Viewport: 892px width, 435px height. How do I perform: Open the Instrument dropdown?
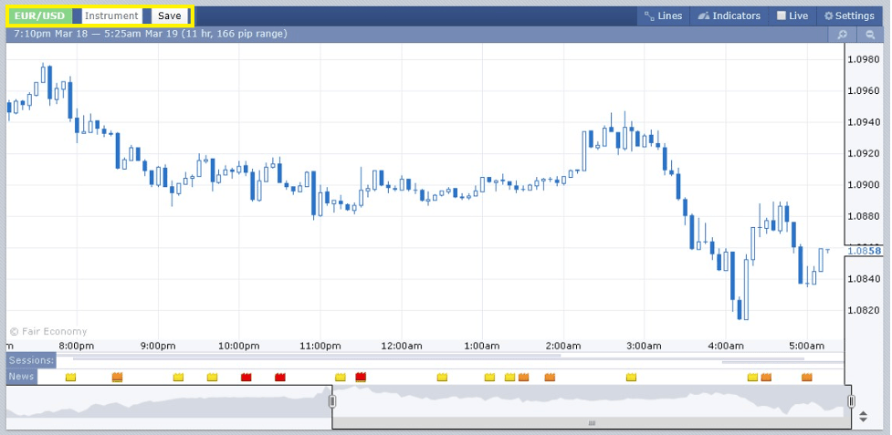(x=111, y=16)
